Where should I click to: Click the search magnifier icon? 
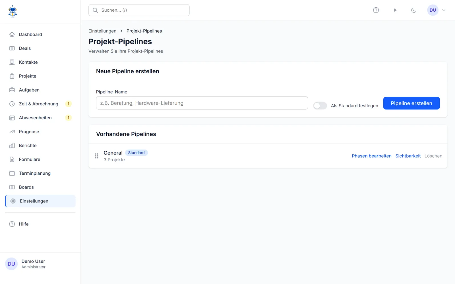96,10
